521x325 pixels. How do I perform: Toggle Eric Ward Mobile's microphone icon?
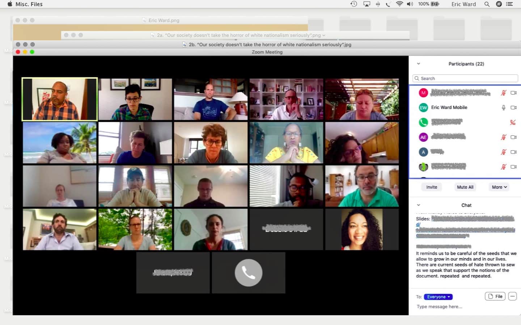503,108
